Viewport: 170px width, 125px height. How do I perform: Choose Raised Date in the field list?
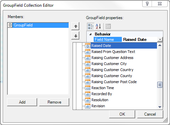[x=124, y=46]
